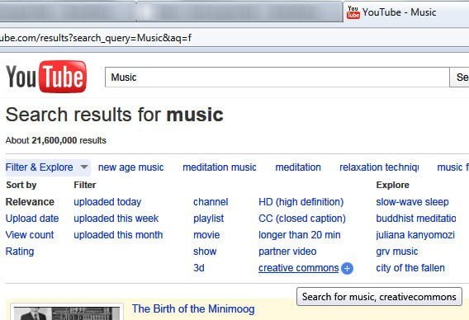The width and height of the screenshot is (469, 320).
Task: Click the 21,600,000 results count
Action: (x=54, y=140)
